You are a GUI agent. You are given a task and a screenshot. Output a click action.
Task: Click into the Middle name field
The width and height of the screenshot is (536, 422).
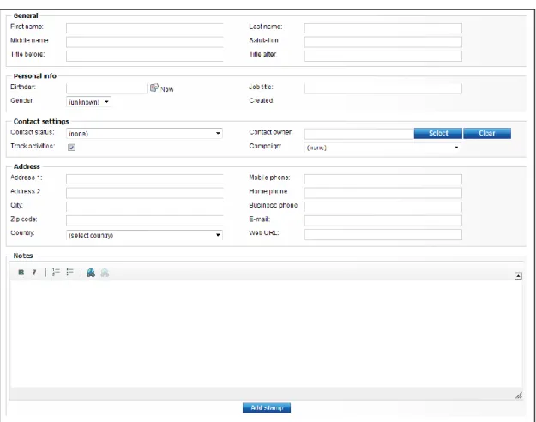(145, 42)
